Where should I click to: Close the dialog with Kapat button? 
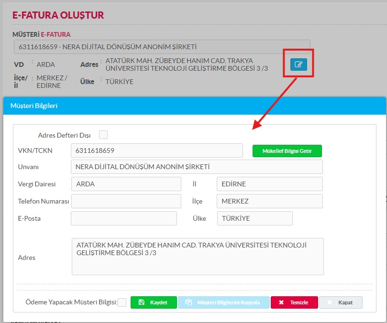341,302
